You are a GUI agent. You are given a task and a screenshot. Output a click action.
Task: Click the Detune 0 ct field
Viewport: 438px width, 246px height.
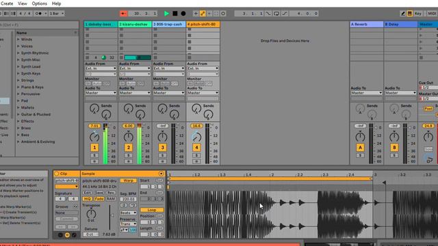[91, 234]
